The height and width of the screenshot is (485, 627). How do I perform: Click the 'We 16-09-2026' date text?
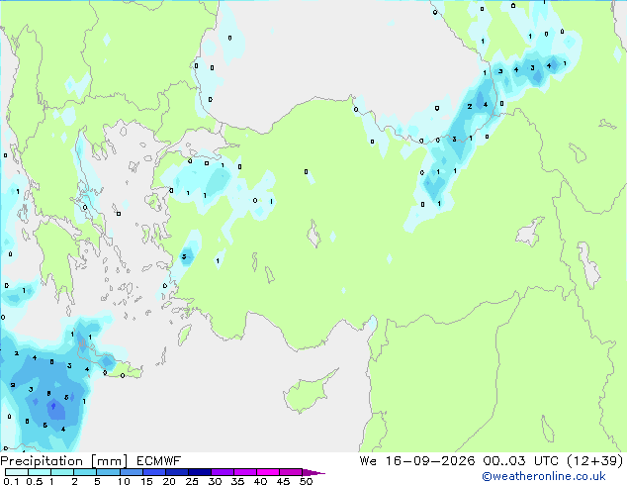coord(417,461)
